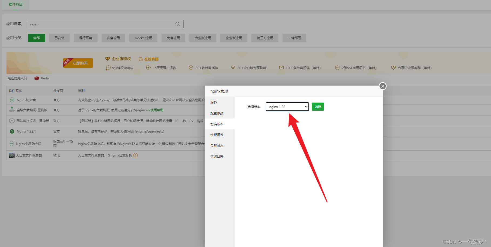Filter by 安全应用 category
Viewport: 491px width, 247px height.
coord(113,38)
